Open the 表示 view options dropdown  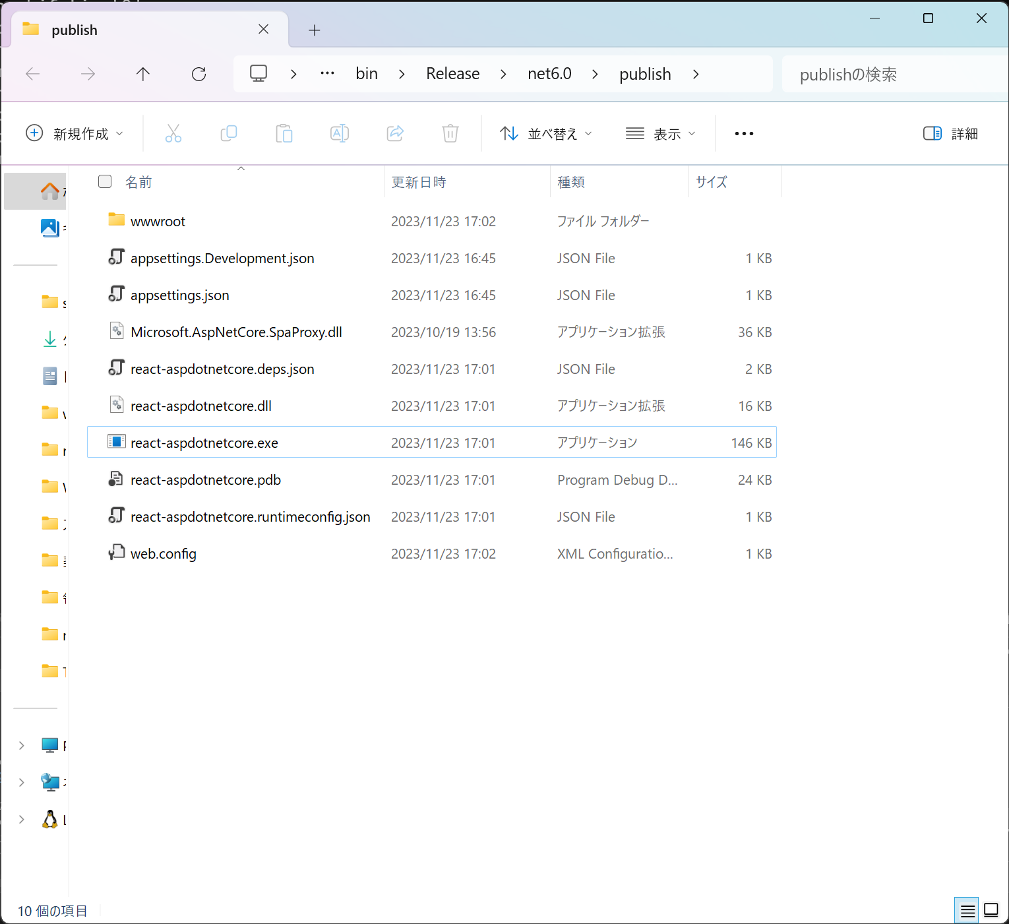click(x=661, y=133)
